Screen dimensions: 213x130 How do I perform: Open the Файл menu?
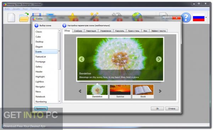[x=7, y=9]
